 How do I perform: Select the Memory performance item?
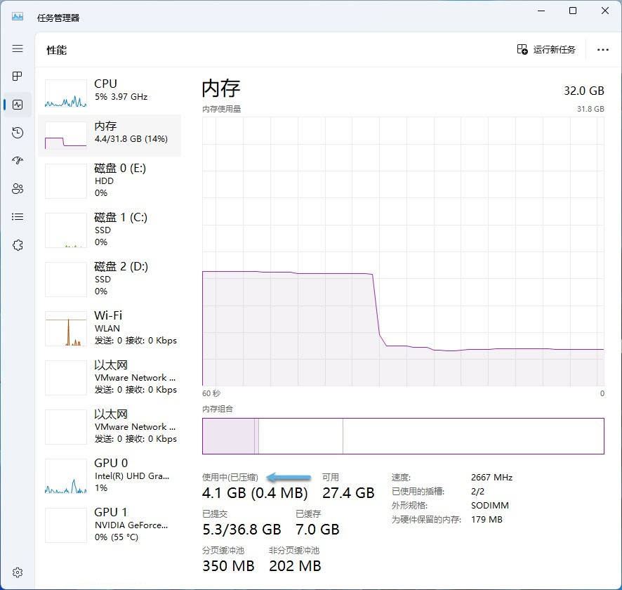[110, 133]
